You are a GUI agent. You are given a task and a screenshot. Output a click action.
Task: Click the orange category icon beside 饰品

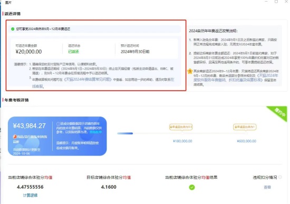coord(15,137)
